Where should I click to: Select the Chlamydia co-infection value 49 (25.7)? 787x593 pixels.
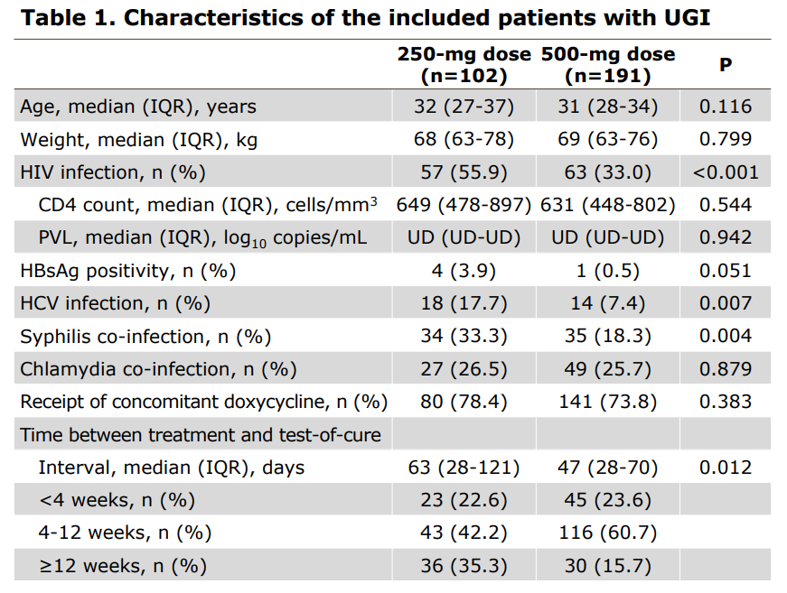(608, 369)
